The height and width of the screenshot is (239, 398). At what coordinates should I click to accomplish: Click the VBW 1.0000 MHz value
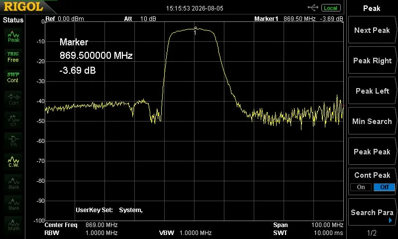point(196,233)
